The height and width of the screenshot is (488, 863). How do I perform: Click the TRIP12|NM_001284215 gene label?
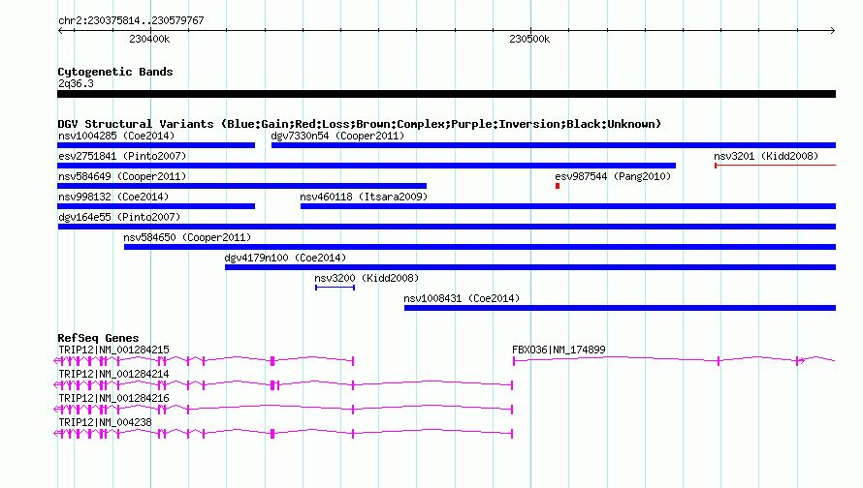(x=113, y=350)
